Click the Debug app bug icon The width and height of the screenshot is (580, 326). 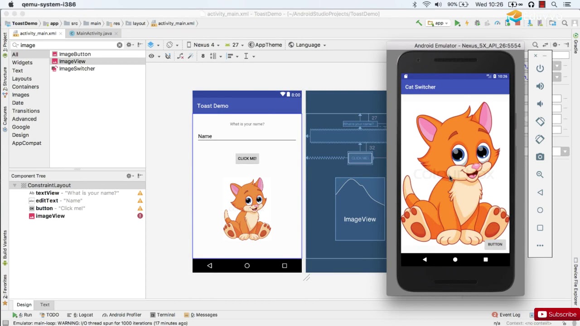[477, 23]
